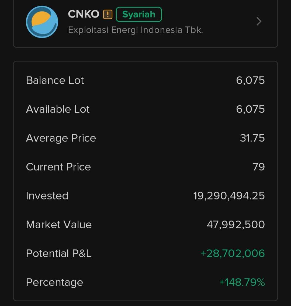Click the Balance Lot label
Image resolution: width=291 pixels, height=306 pixels.
(55, 80)
